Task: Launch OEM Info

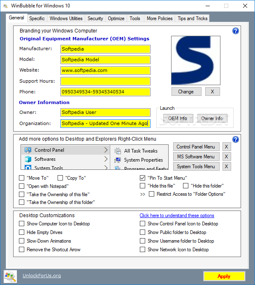Action: click(x=178, y=118)
